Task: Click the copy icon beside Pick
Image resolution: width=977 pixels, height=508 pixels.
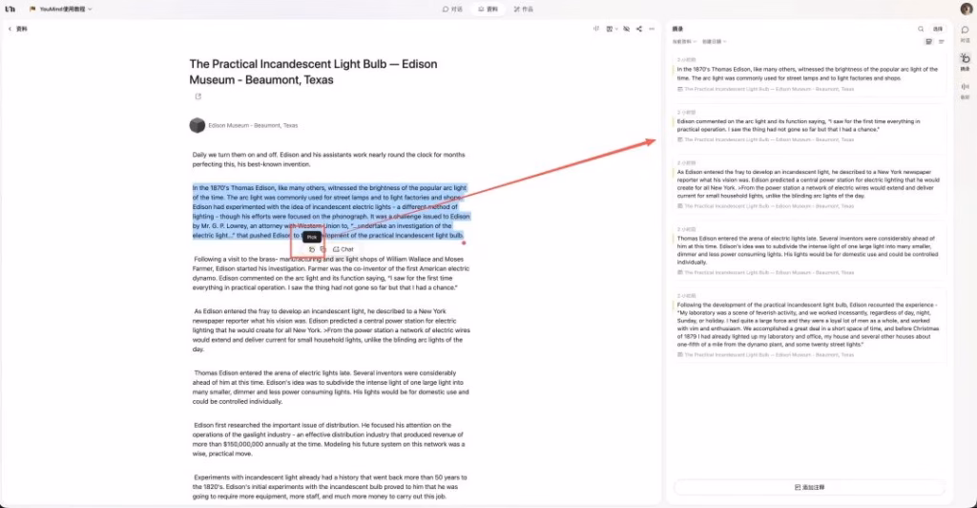Action: tap(322, 249)
